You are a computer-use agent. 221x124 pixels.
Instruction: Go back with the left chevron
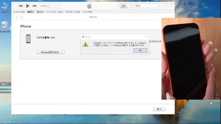click(x=17, y=17)
